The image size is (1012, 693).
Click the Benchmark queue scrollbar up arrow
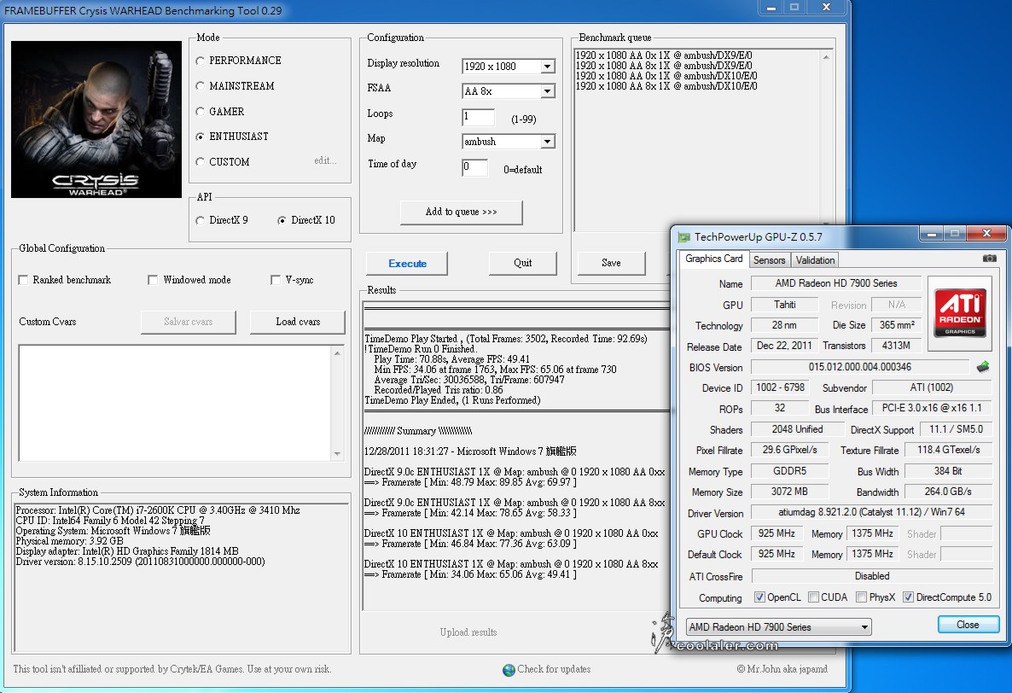pos(826,57)
